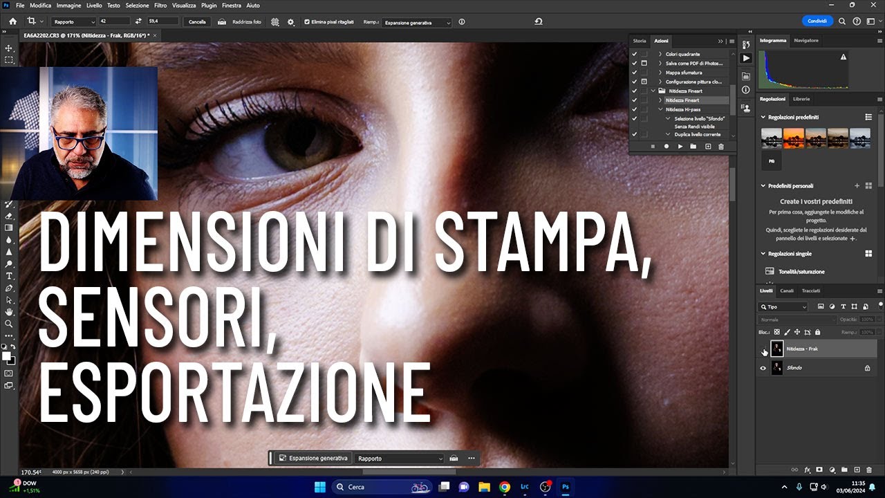Open the search magnifier in top bar
This screenshot has height=498, width=885.
click(842, 21)
